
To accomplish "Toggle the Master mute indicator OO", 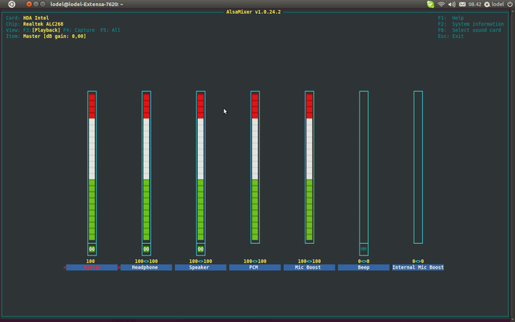I will [92, 249].
